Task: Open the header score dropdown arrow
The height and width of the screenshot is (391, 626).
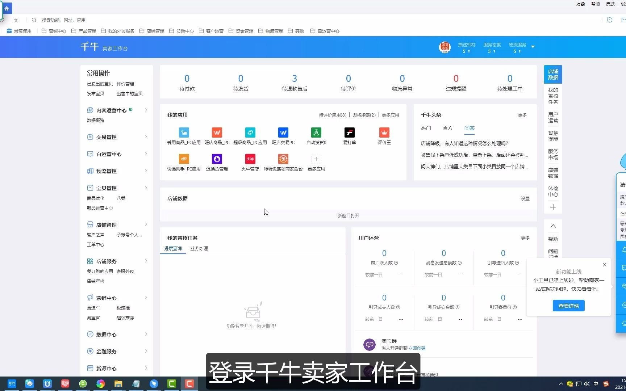Action: [x=533, y=47]
